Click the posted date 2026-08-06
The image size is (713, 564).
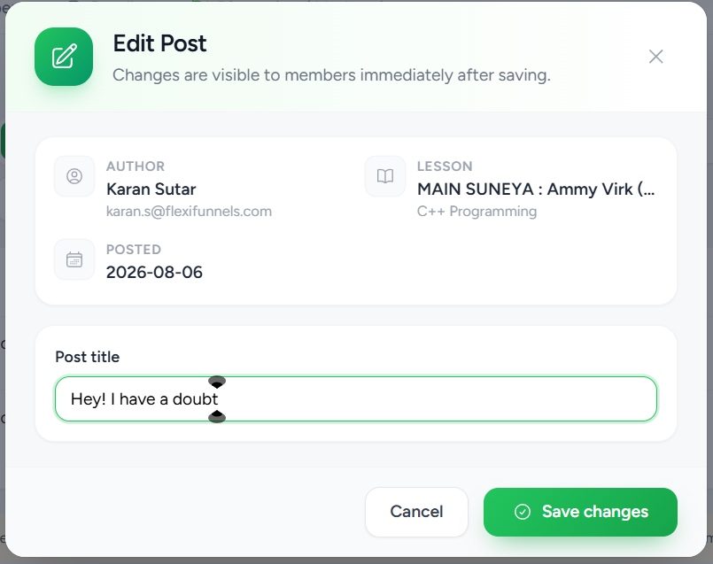tap(154, 272)
